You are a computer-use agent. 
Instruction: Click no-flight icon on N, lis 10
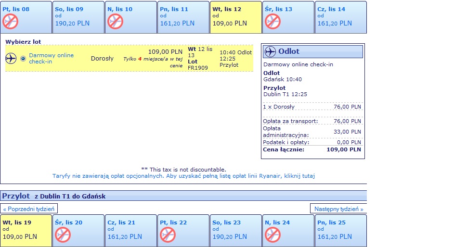coord(115,21)
